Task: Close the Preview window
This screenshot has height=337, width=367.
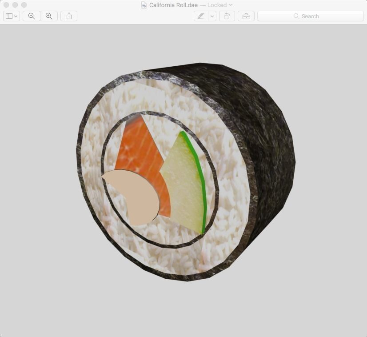Action: pyautogui.click(x=6, y=5)
